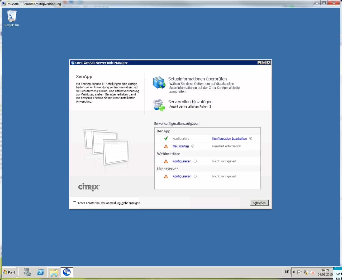
Task: Show info icon for Lizenzserver Konfigurieren
Action: pyautogui.click(x=195, y=176)
